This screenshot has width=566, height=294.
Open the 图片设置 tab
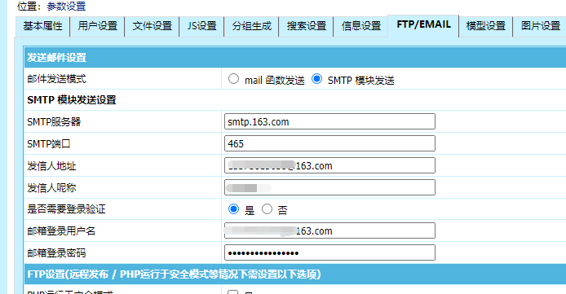tap(540, 26)
